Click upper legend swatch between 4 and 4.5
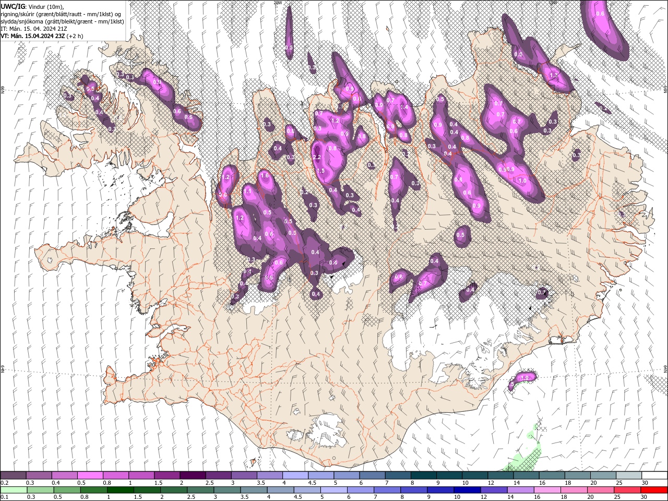Viewport: 668px width, 501px height. pyautogui.click(x=295, y=475)
